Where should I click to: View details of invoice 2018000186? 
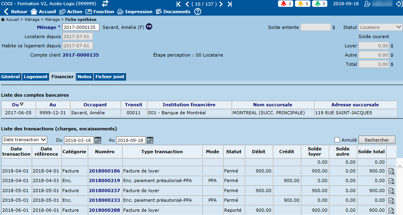point(391,171)
